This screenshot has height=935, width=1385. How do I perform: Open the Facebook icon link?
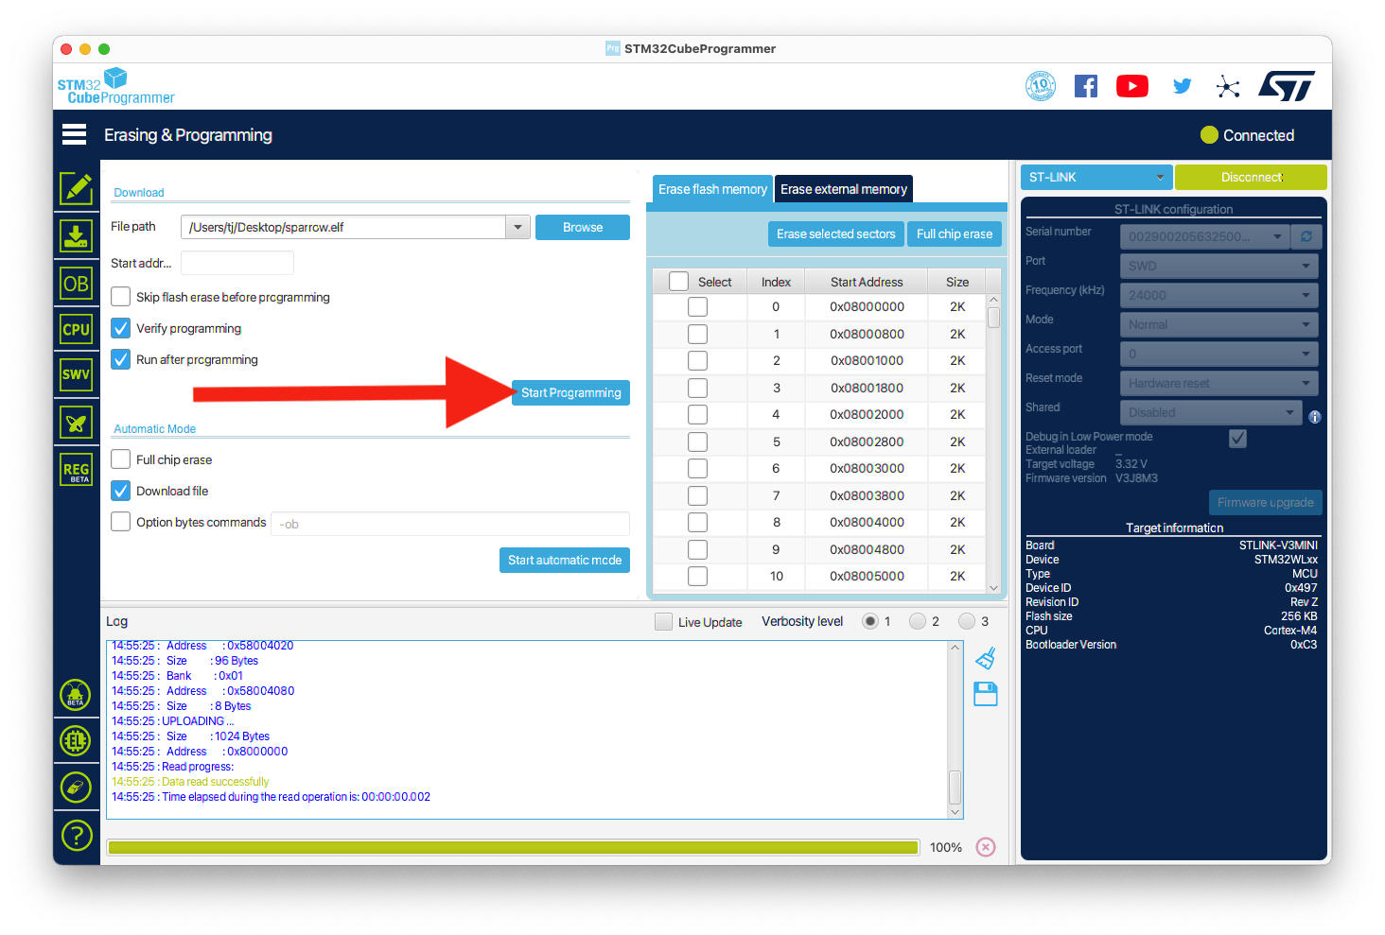point(1086,86)
